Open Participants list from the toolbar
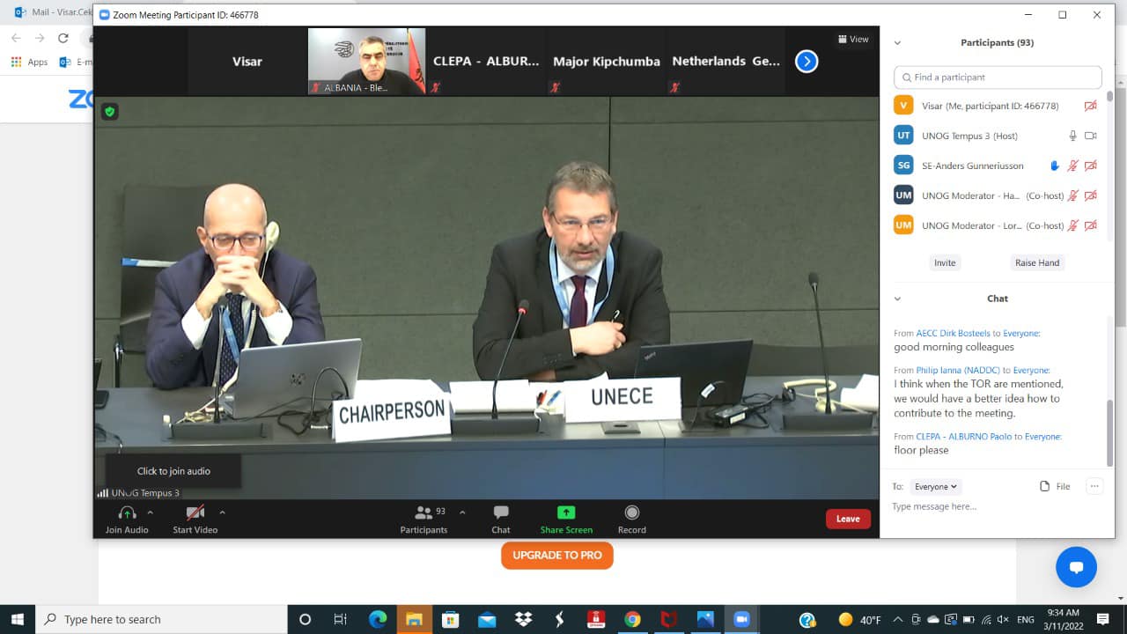Viewport: 1127px width, 634px height. pos(424,513)
